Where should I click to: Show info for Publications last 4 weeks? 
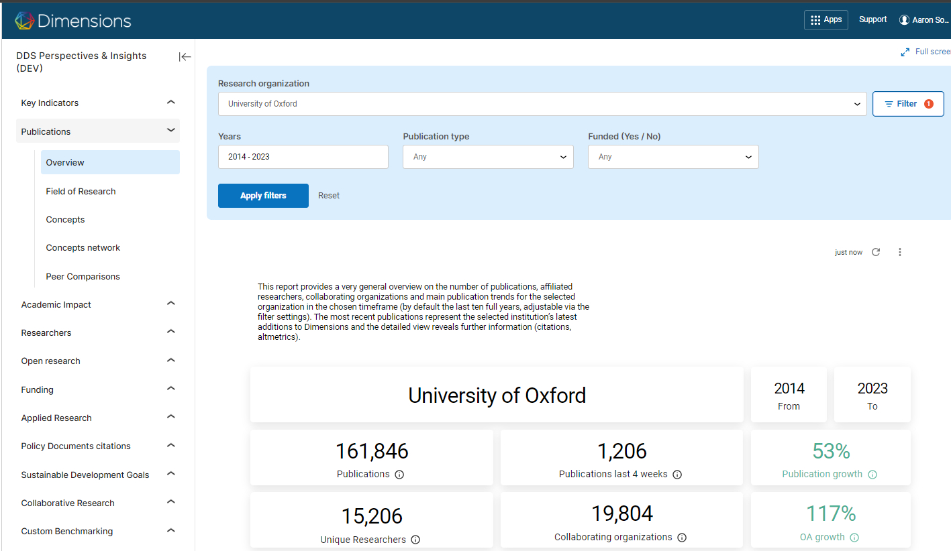click(677, 475)
